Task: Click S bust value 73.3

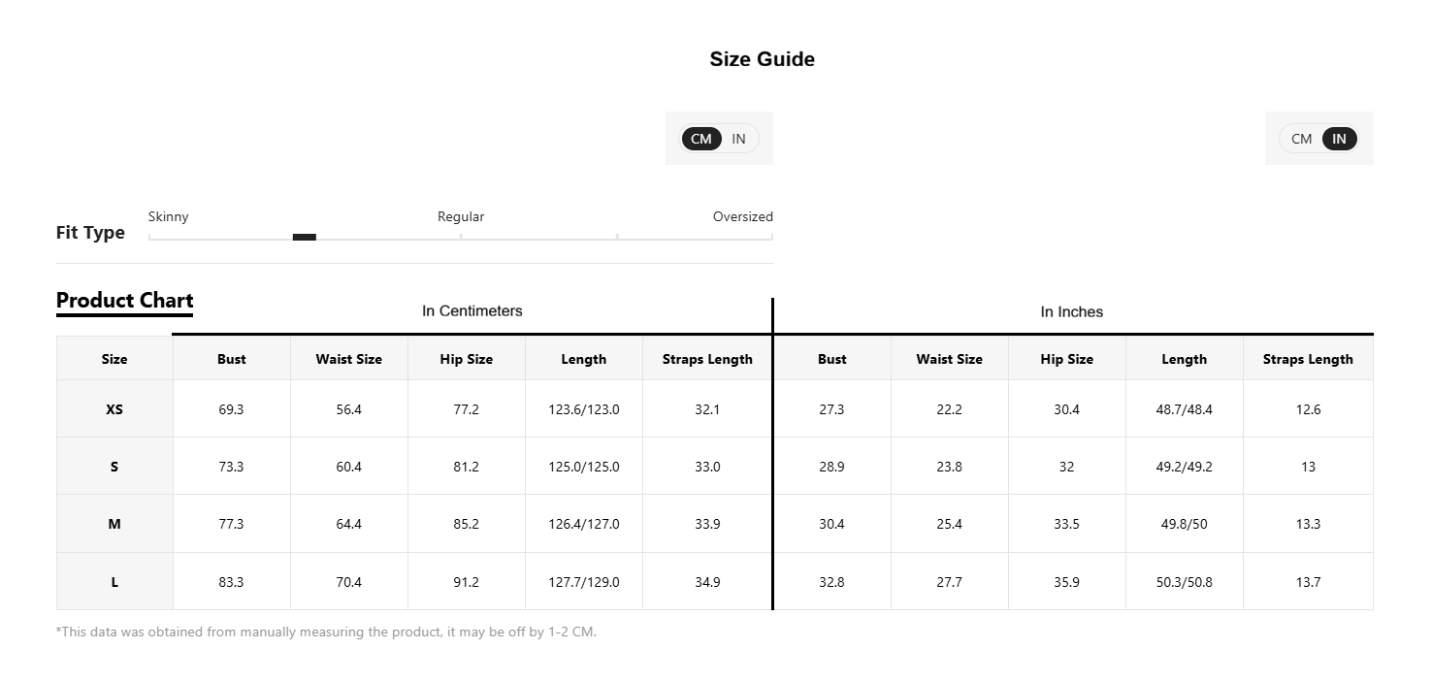Action: pyautogui.click(x=232, y=467)
